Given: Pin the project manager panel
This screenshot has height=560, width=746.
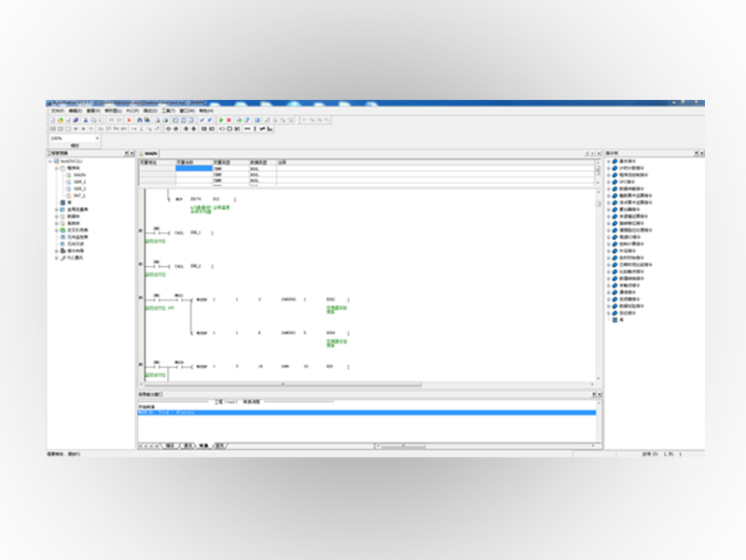Looking at the screenshot, I should pyautogui.click(x=126, y=153).
